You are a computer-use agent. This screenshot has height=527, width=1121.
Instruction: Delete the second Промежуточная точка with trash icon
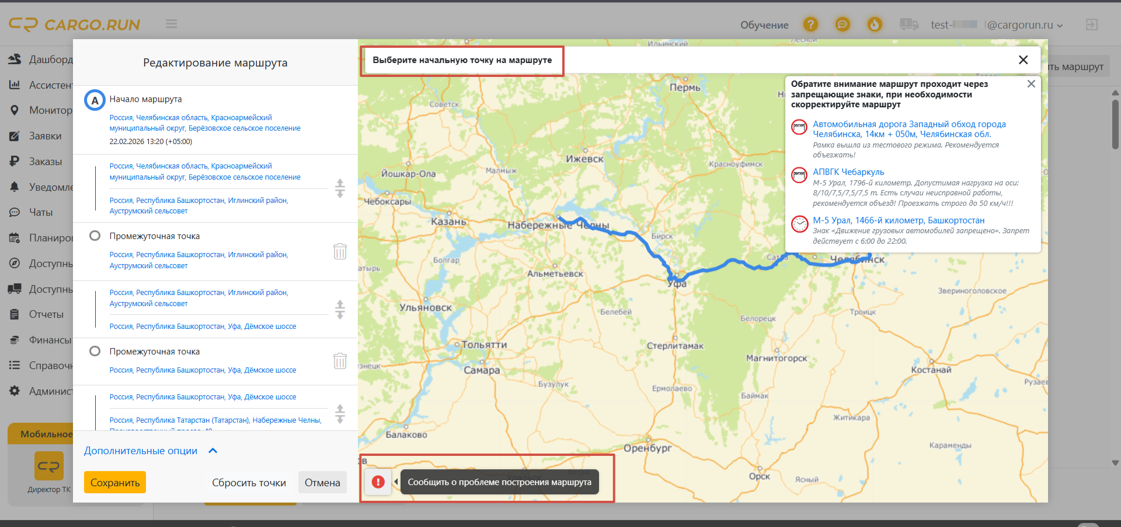[x=340, y=361]
